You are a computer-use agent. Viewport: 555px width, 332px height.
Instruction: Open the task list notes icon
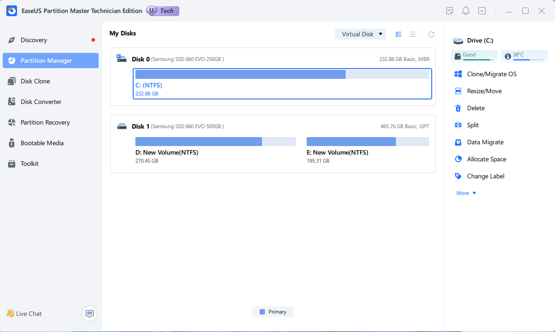pyautogui.click(x=450, y=11)
